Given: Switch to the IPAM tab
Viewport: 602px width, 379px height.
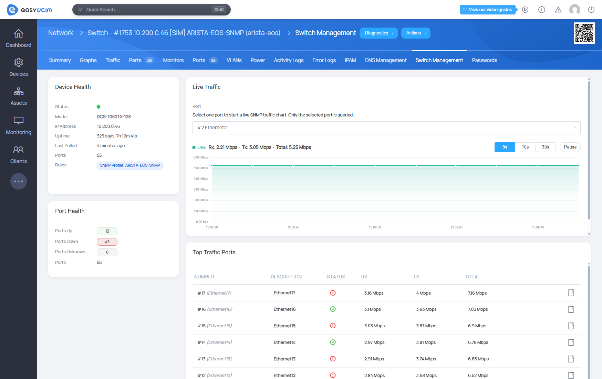Looking at the screenshot, I should 351,60.
